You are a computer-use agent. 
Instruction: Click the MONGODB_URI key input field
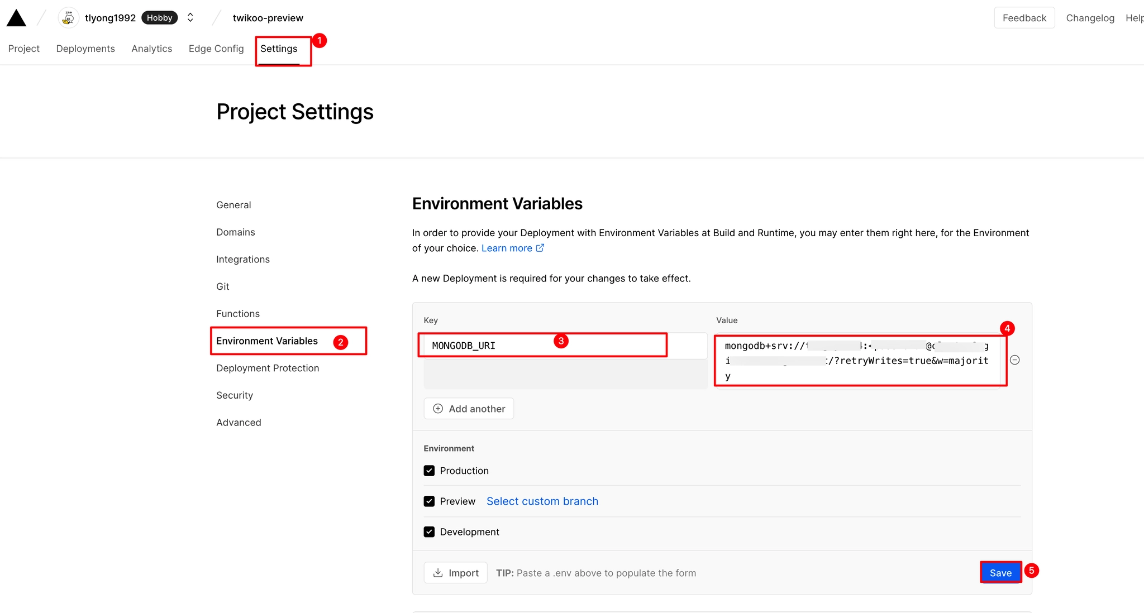point(565,346)
